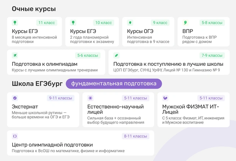
Task: Open Курсы ЕГЭ for 11 класс
Action: coord(35,32)
